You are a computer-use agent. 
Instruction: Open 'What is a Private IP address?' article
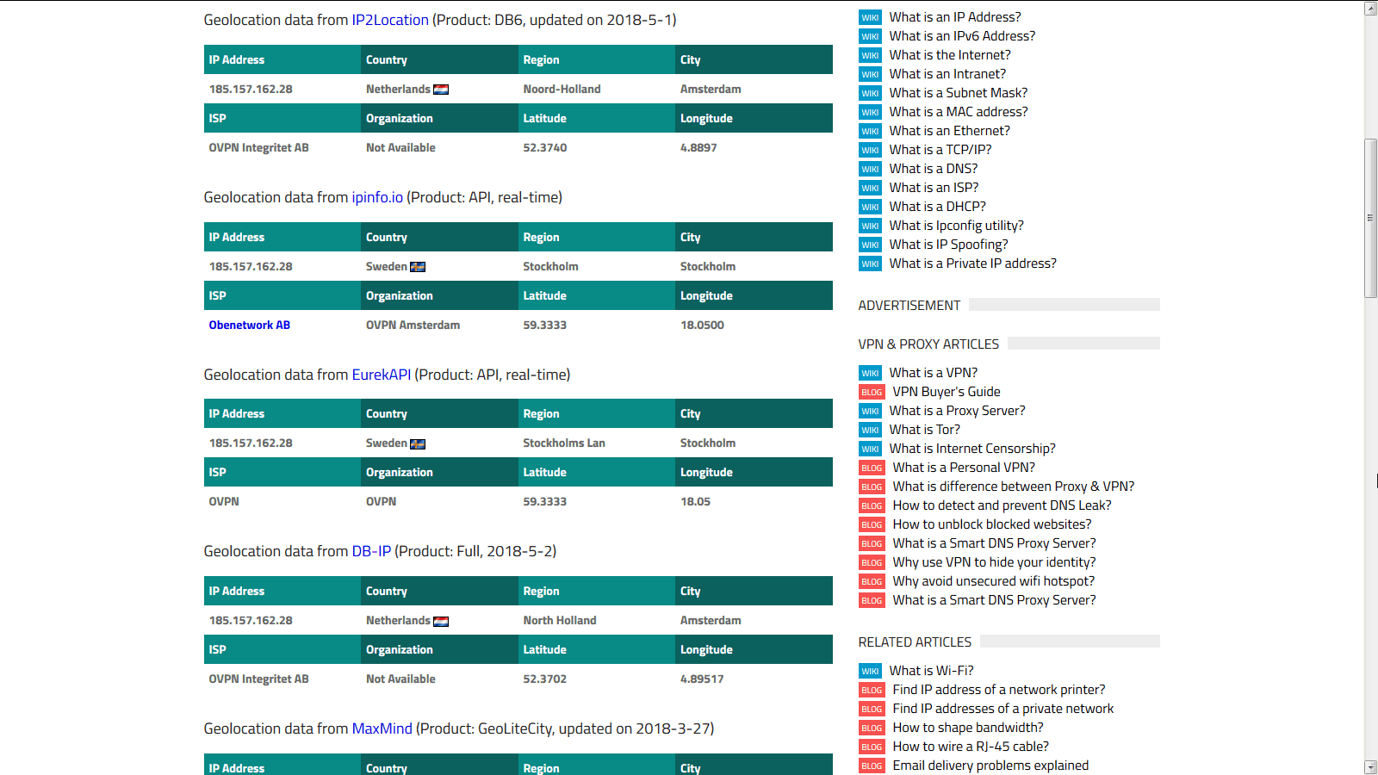972,263
